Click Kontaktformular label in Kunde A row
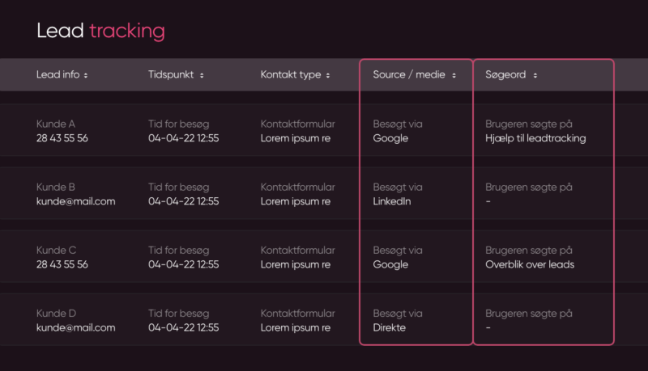This screenshot has width=648, height=371. coord(297,124)
